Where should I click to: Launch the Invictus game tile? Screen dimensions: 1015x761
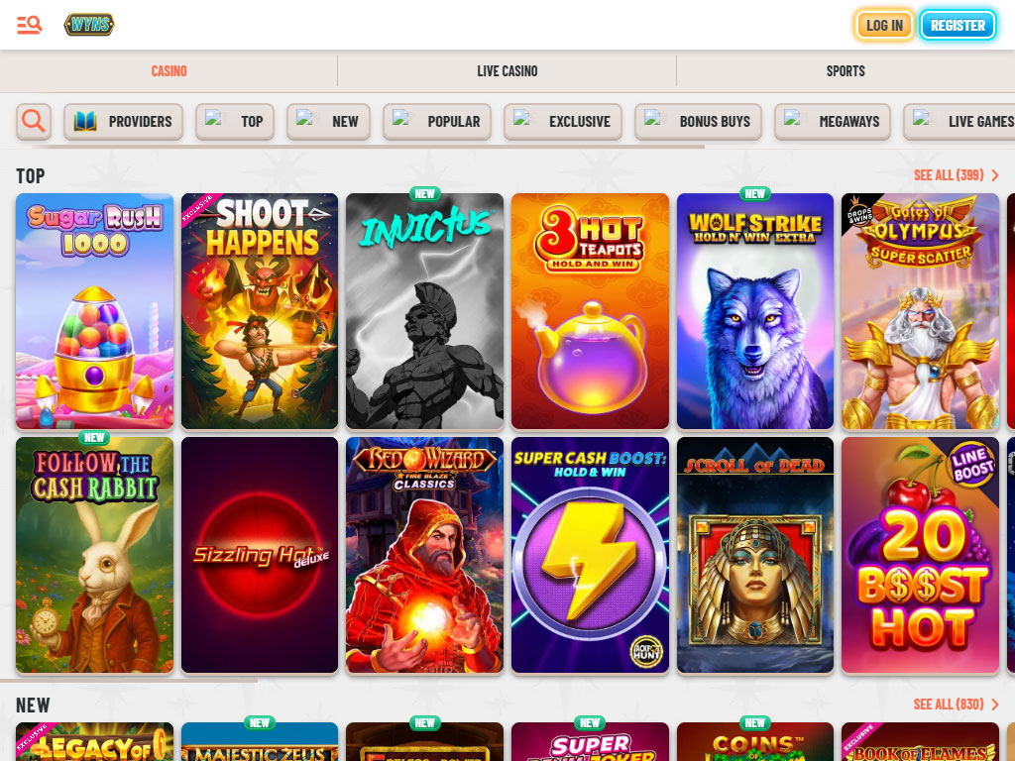click(x=424, y=311)
